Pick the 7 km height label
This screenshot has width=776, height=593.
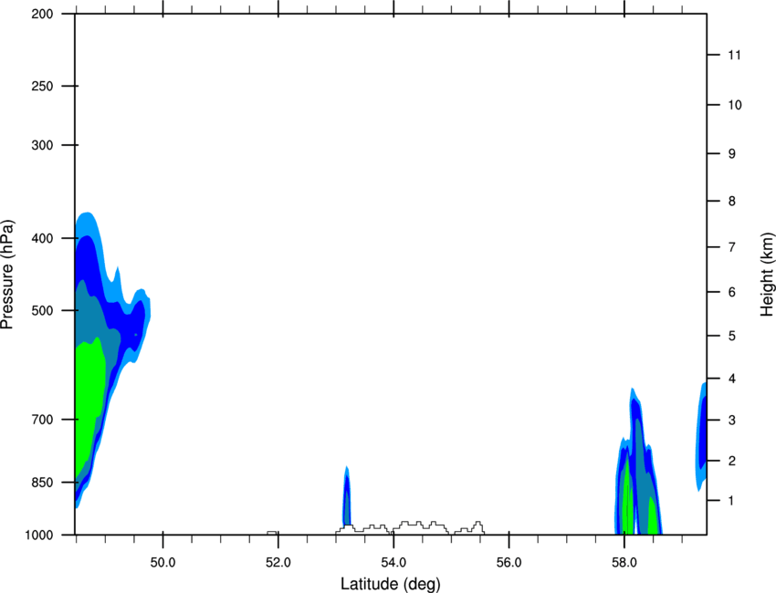pyautogui.click(x=731, y=247)
